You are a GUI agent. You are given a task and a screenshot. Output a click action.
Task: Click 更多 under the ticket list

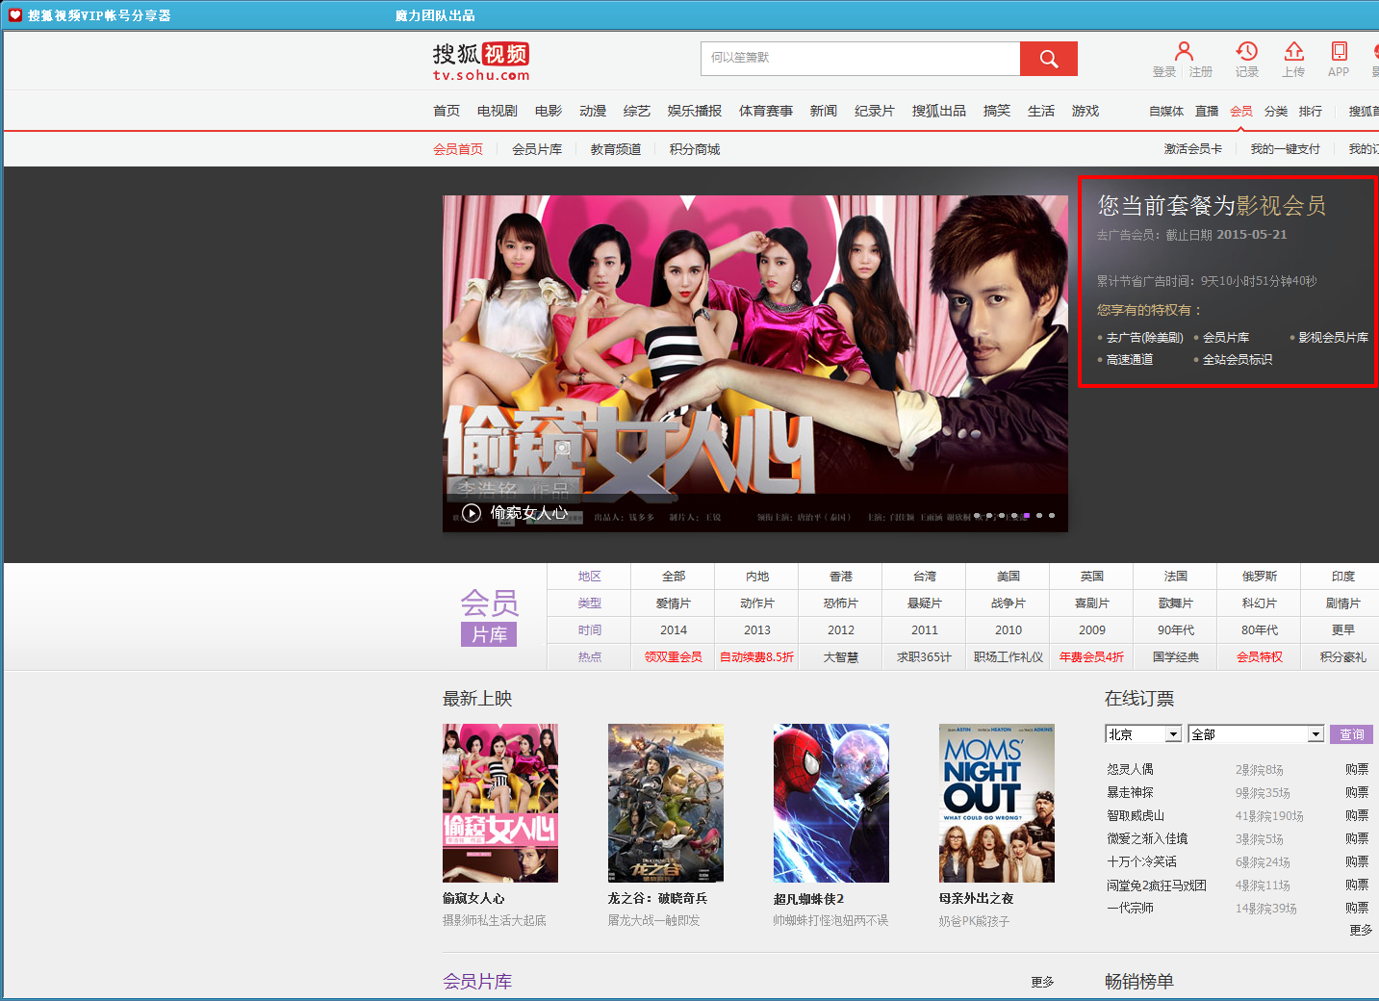[x=1361, y=931]
